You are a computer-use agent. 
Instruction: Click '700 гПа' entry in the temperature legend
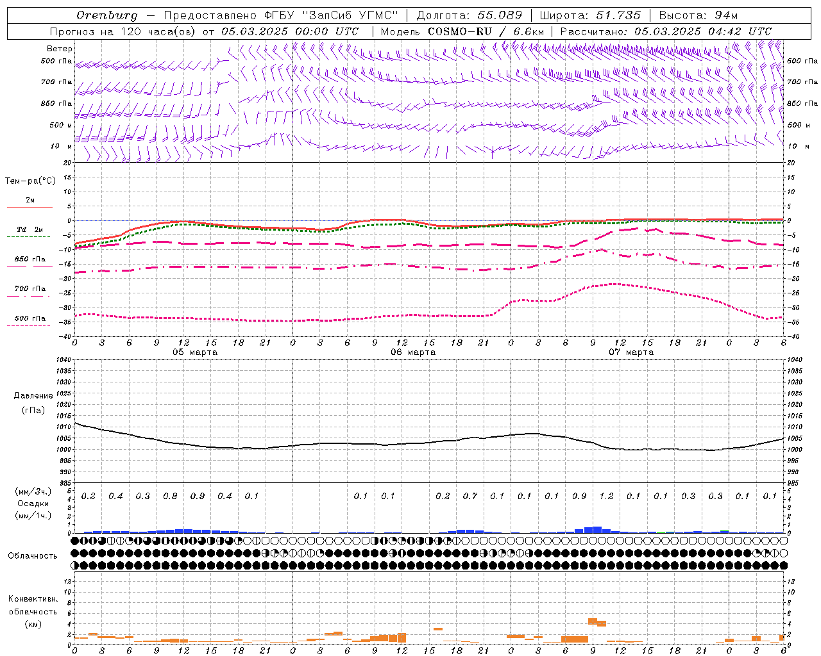[30, 289]
